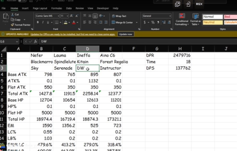
Task: Click the Cut scissors icon
Action: coord(12,15)
